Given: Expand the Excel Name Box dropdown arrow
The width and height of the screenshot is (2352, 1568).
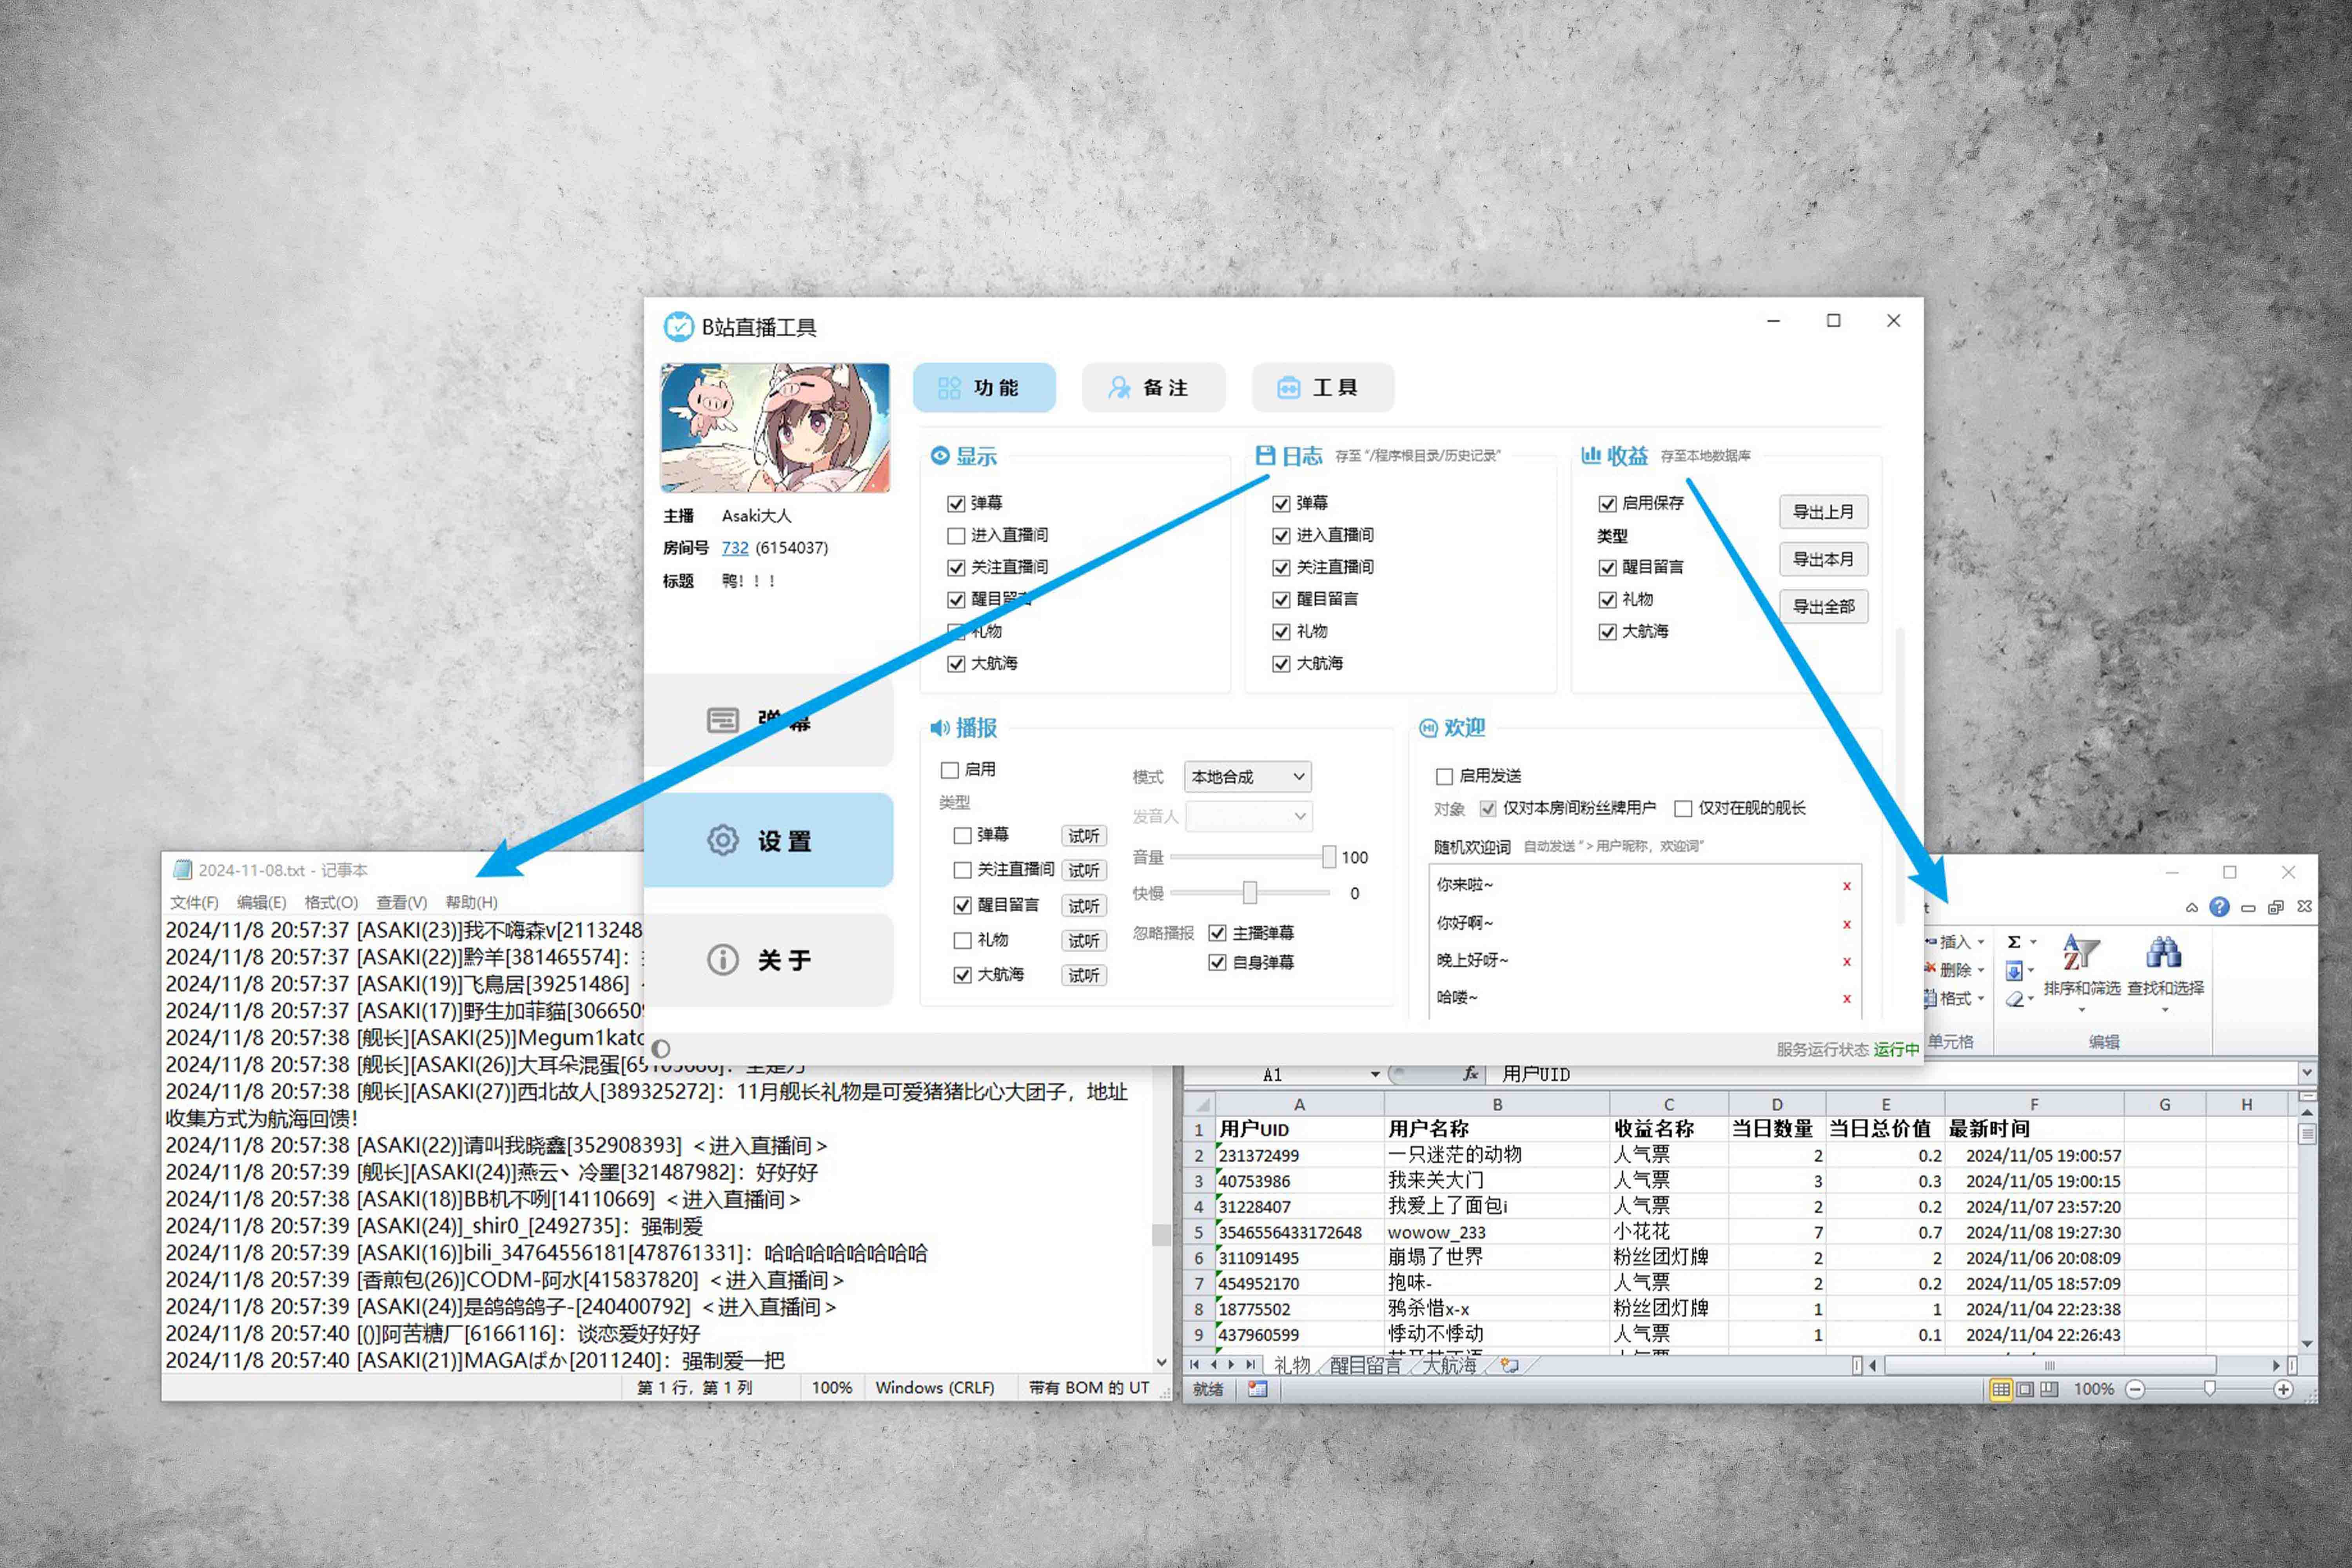Looking at the screenshot, I should coord(1375,1075).
